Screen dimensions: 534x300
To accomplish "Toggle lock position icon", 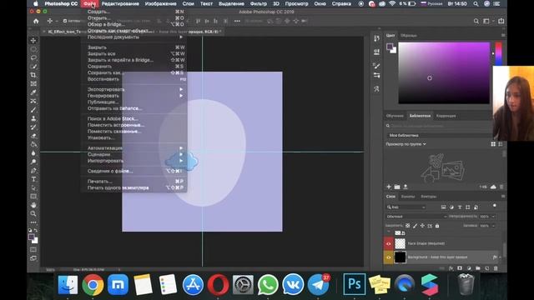I will coord(422,226).
